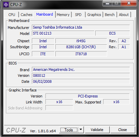The width and height of the screenshot is (139, 137).
Task: Click the BIOS Version field 080012
Action: (x=81, y=75)
